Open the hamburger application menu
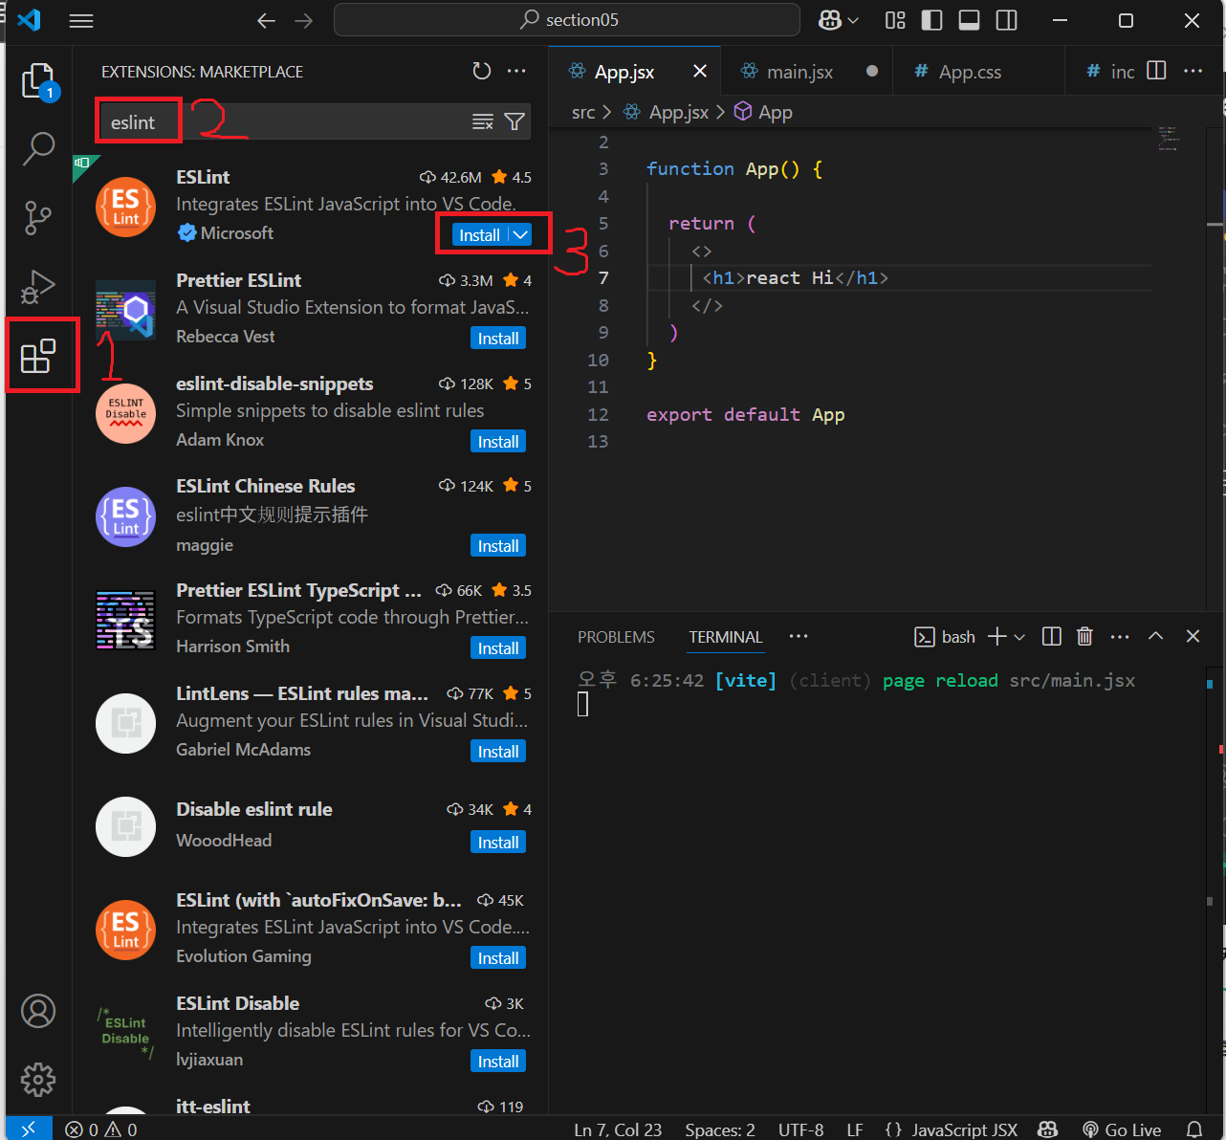The width and height of the screenshot is (1226, 1140). (81, 20)
